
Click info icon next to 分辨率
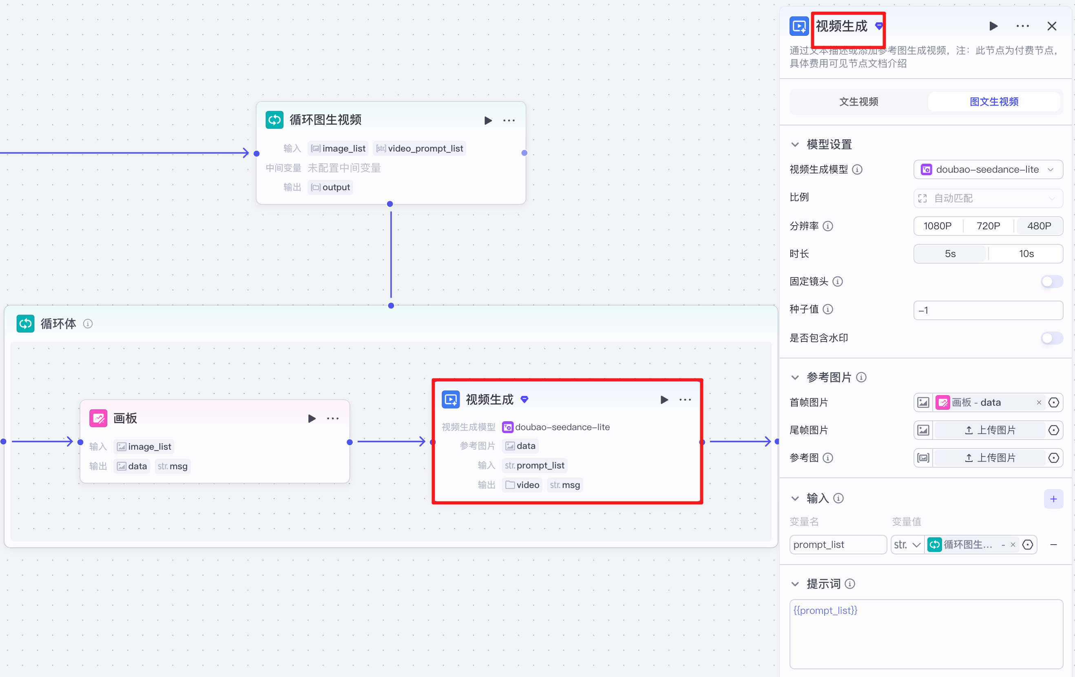click(x=828, y=226)
